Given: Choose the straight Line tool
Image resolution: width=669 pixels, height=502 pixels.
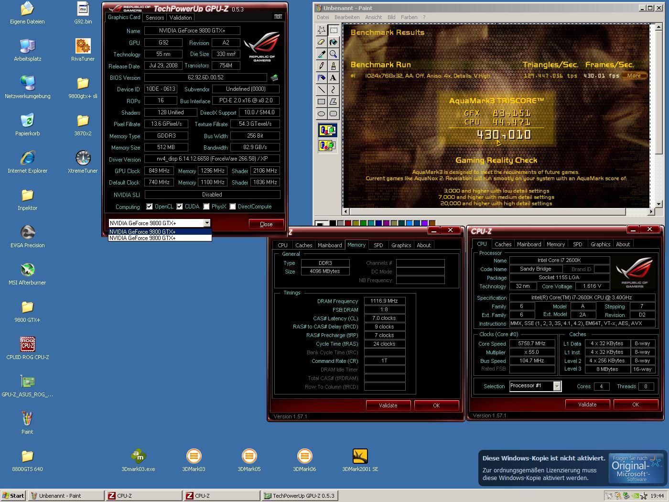Looking at the screenshot, I should [322, 89].
